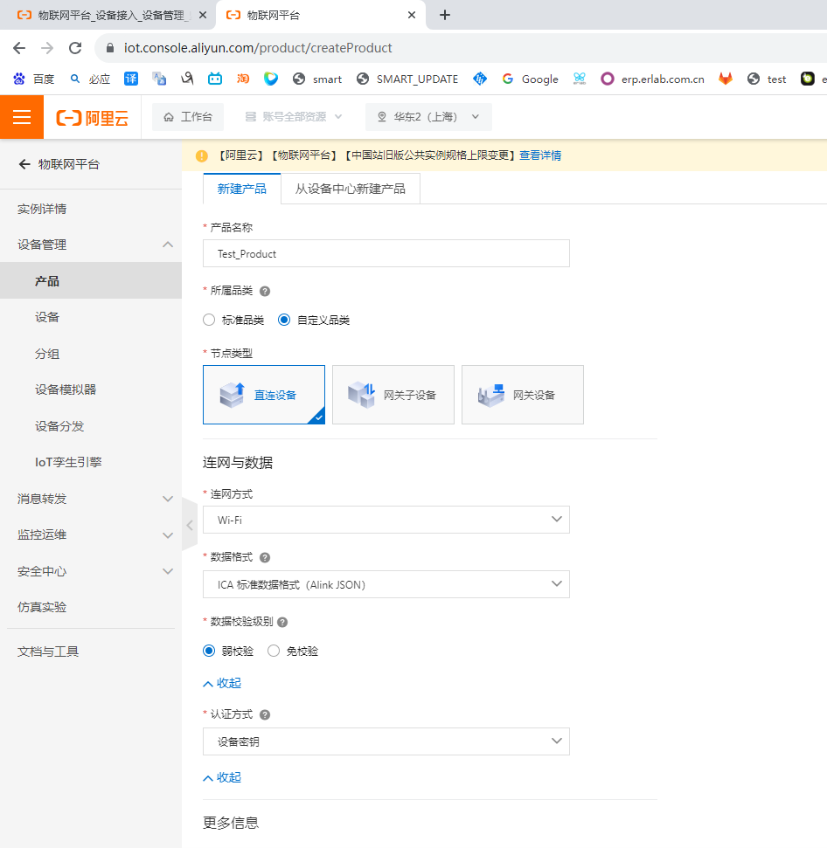827x848 pixels.
Task: Click the browser forward arrow
Action: (47, 48)
